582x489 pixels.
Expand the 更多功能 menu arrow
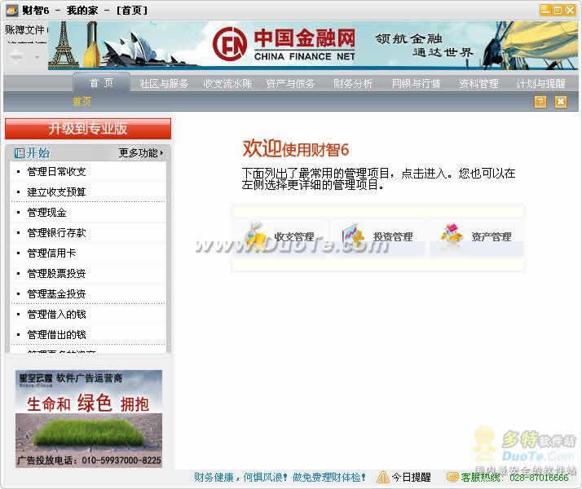tap(161, 152)
